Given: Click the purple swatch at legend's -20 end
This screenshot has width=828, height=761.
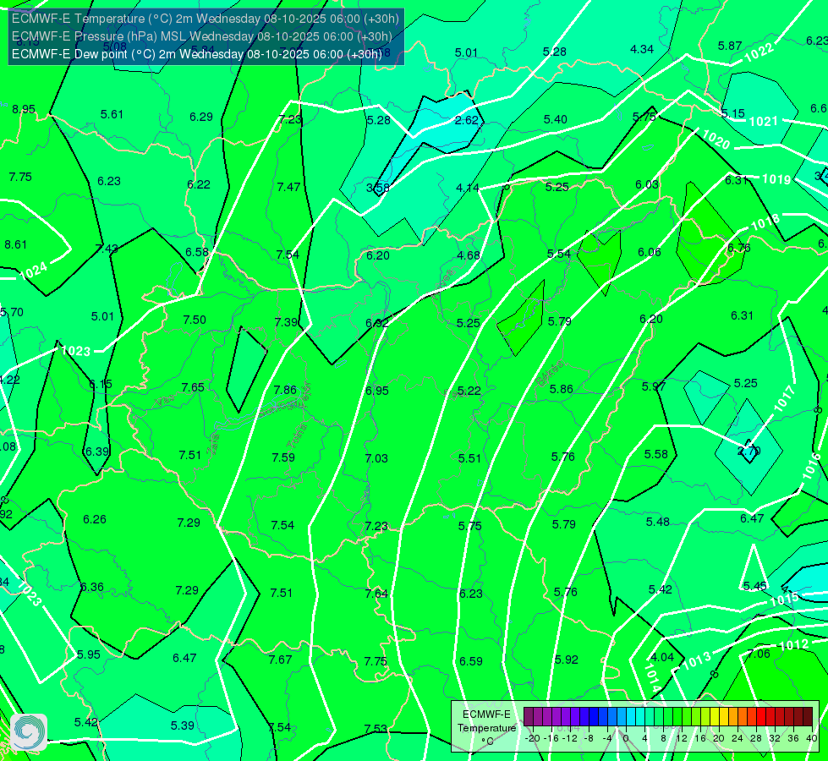Looking at the screenshot, I should tap(528, 717).
